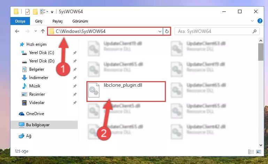This screenshot has width=268, height=164.
Task: Click the vertical scrollbar thumb
Action: 261,52
